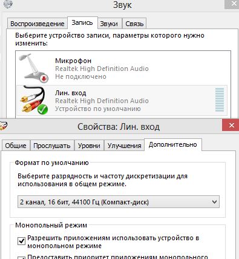Open the Связь tab
The height and width of the screenshot is (259, 239).
click(x=134, y=24)
